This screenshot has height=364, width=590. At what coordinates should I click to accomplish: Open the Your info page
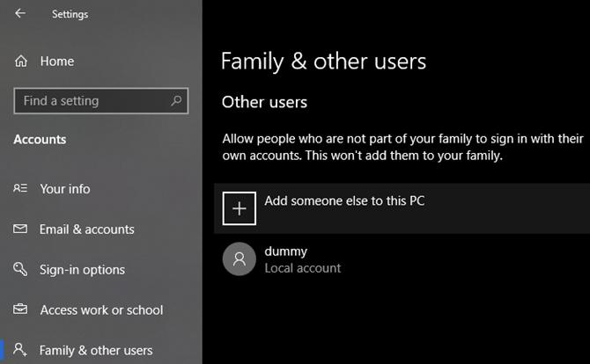pos(65,188)
